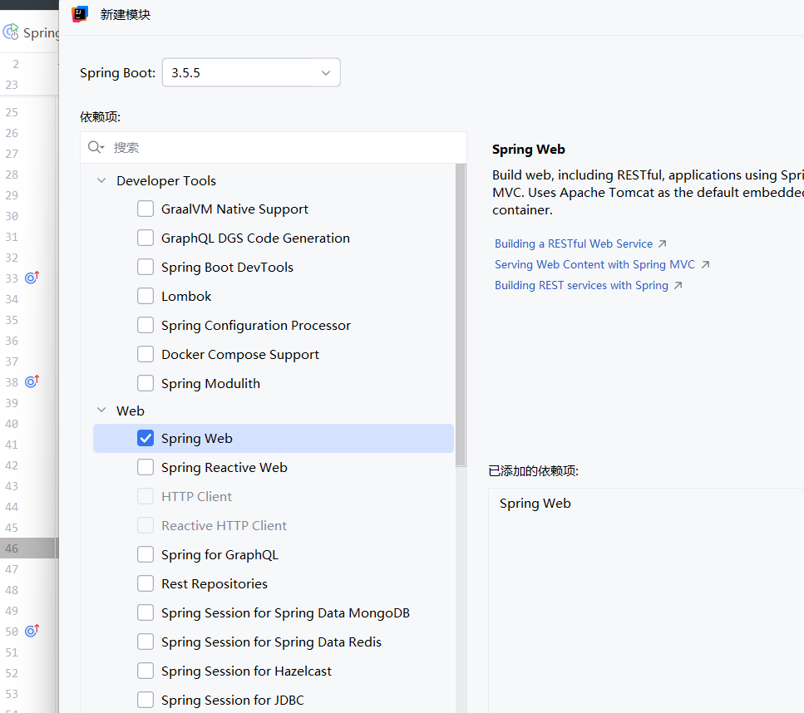Click the gutter override icon on line 50

pyautogui.click(x=32, y=631)
